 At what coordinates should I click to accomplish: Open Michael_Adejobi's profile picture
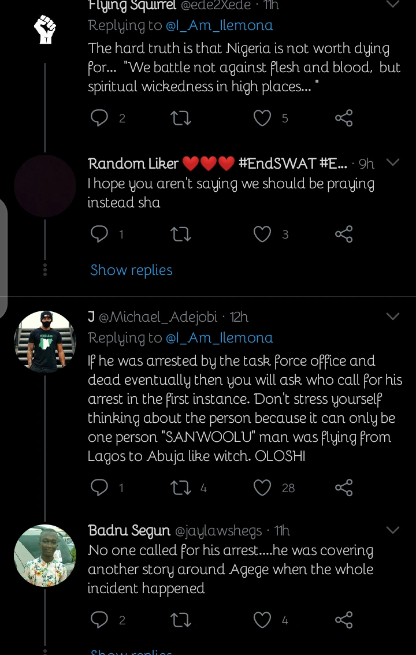pyautogui.click(x=45, y=341)
